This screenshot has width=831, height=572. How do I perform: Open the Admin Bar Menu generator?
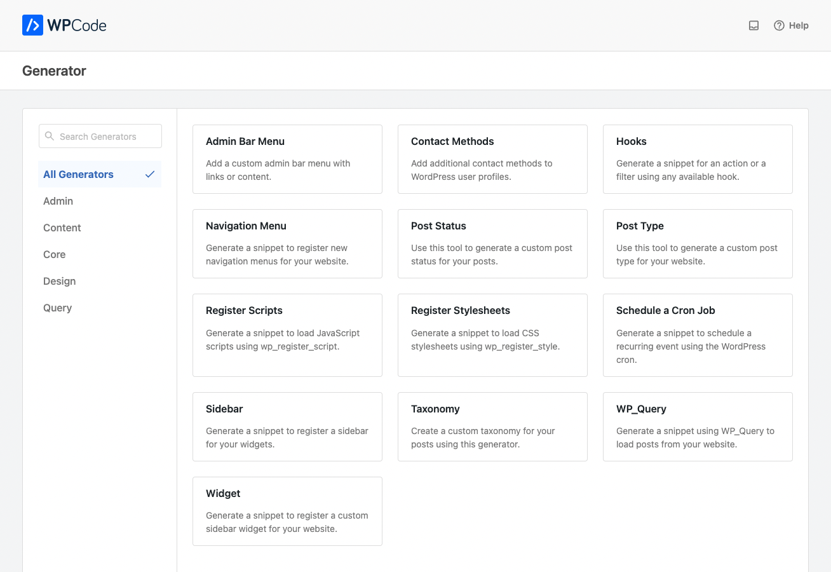click(x=287, y=159)
